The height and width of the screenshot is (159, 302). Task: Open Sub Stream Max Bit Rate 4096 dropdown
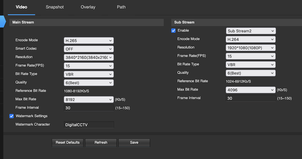pos(251,90)
